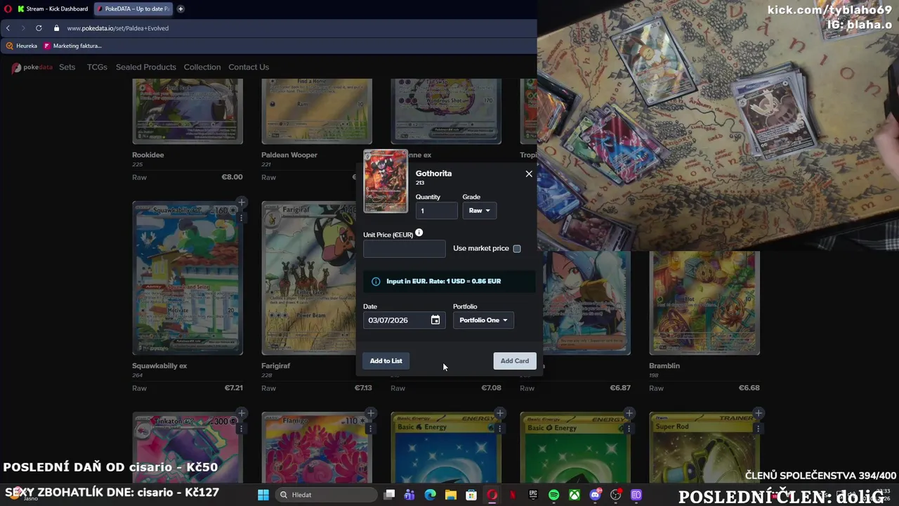Click the Add Card button

pos(515,361)
